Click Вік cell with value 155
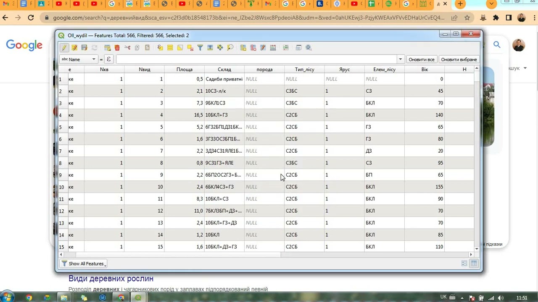Viewport: 538px width, 302px height. (x=425, y=187)
